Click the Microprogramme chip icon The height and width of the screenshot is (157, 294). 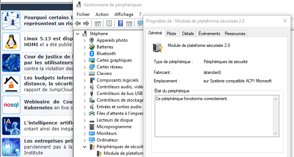(x=92, y=127)
